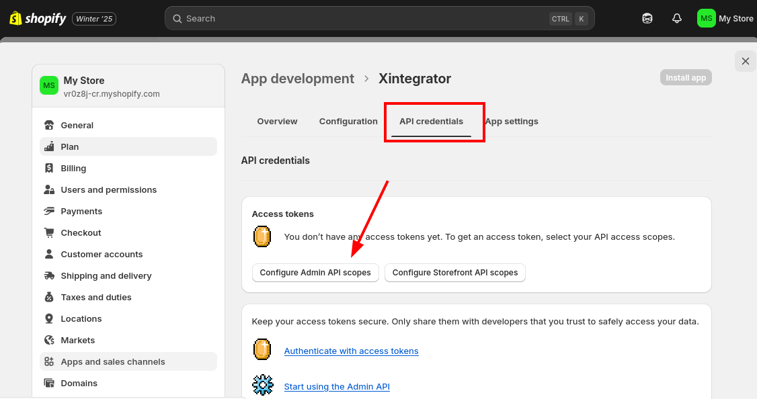Viewport: 757px width, 399px height.
Task: Switch to the Overview tab
Action: tap(277, 121)
